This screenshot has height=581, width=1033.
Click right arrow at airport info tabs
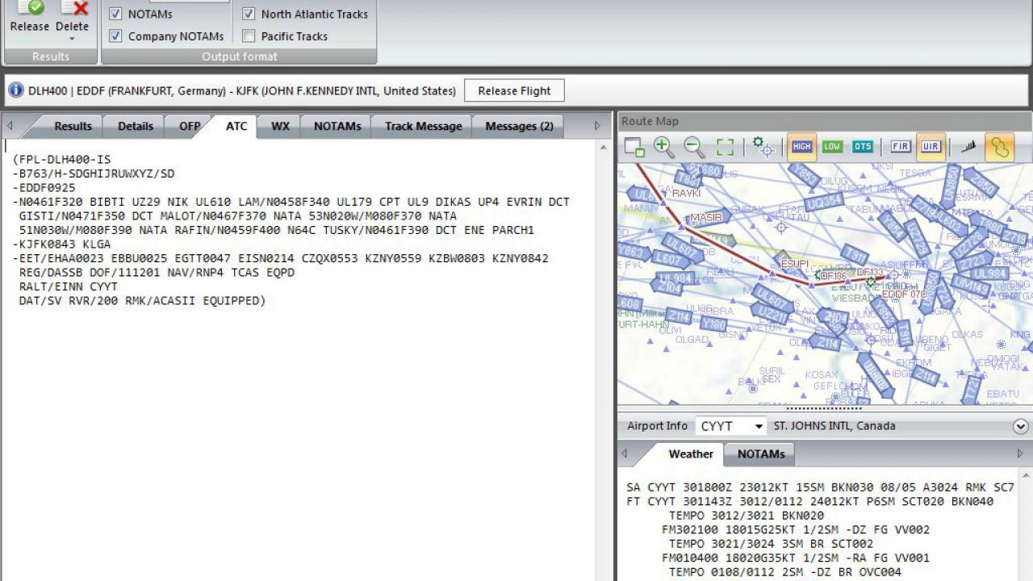tap(1020, 454)
